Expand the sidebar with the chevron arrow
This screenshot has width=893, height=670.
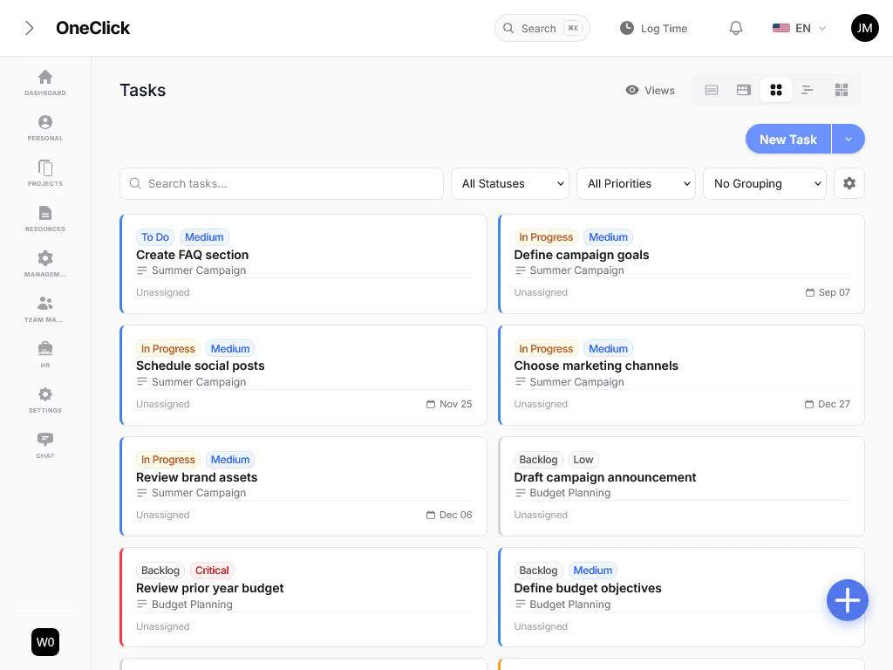coord(29,28)
